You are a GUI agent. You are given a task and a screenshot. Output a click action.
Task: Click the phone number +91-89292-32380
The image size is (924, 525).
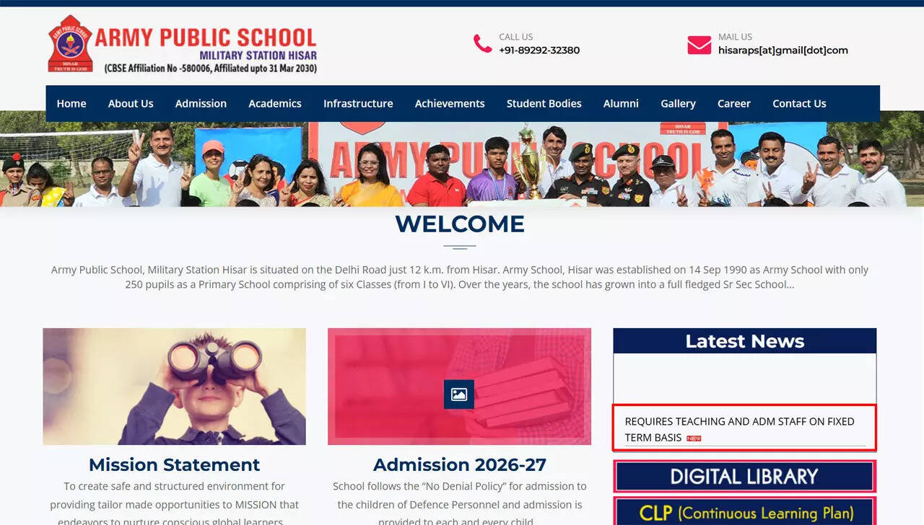(x=539, y=50)
